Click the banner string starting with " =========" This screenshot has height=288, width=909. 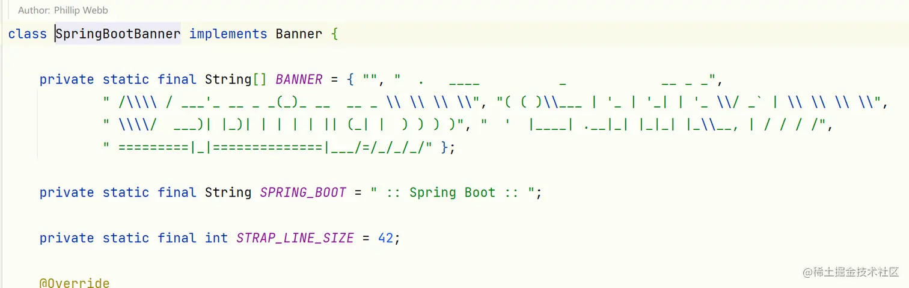(268, 147)
